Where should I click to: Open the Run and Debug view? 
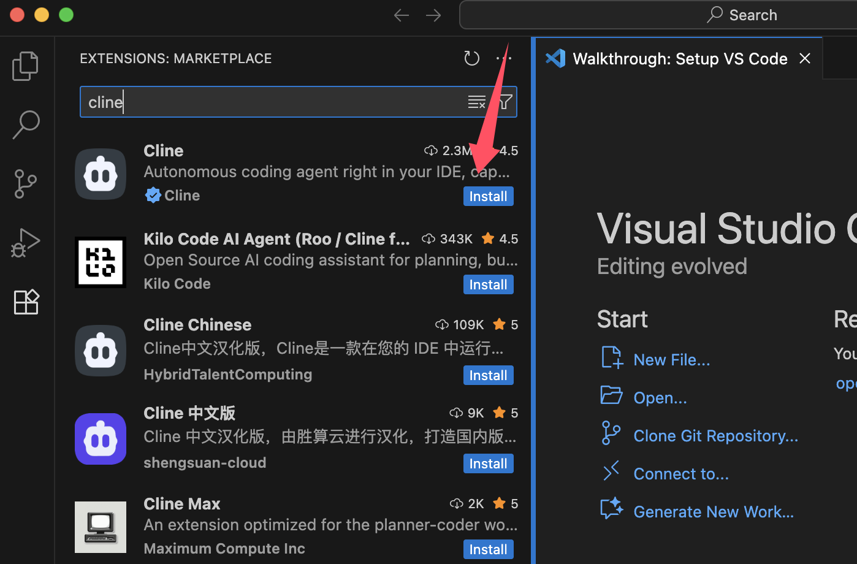pyautogui.click(x=25, y=243)
